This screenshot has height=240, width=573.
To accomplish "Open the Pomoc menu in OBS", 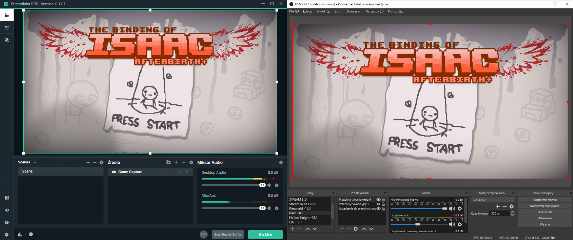I will pyautogui.click(x=395, y=11).
